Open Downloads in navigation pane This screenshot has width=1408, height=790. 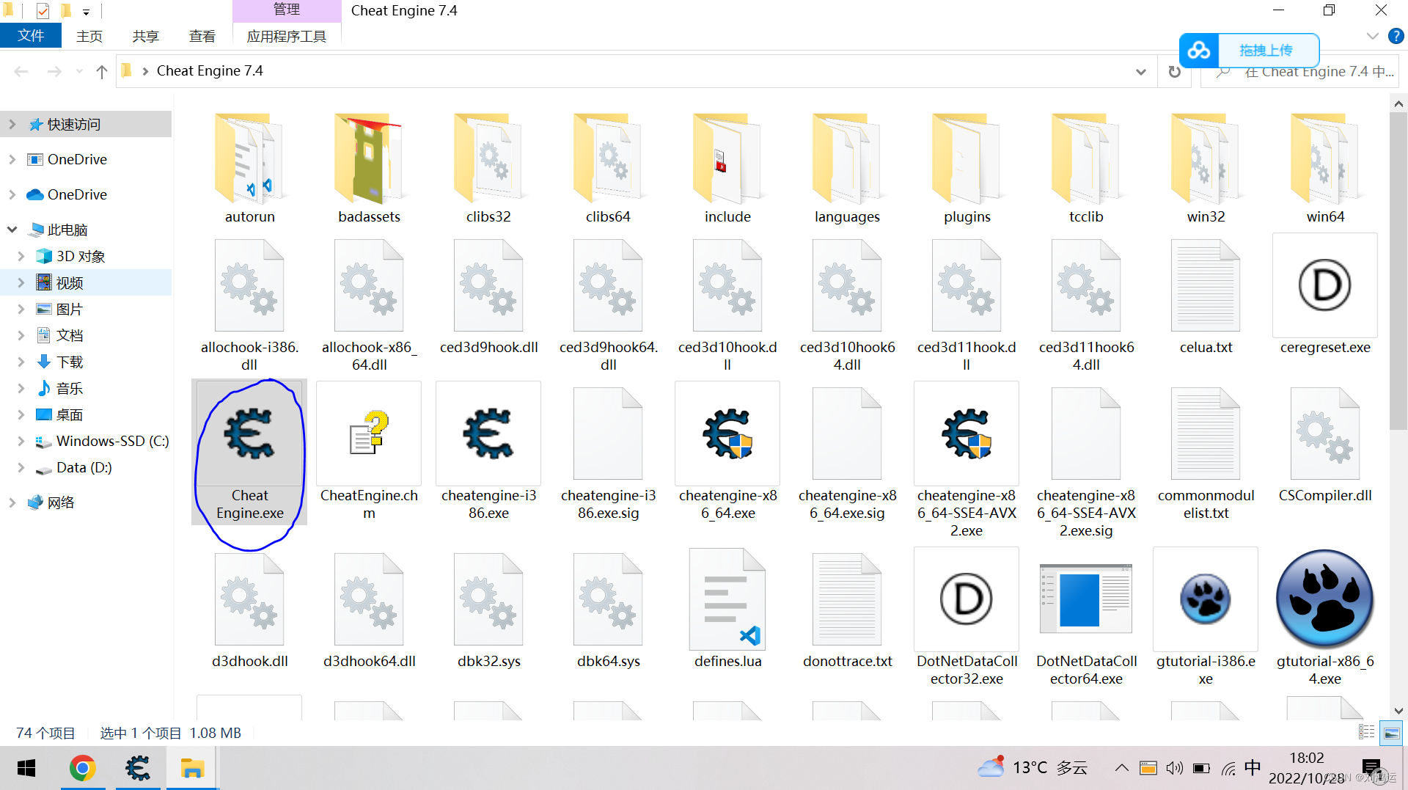(70, 362)
